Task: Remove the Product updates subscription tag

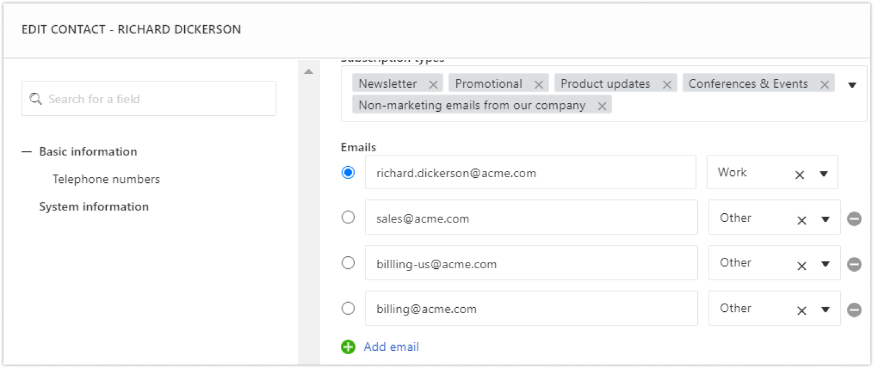Action: pos(667,83)
